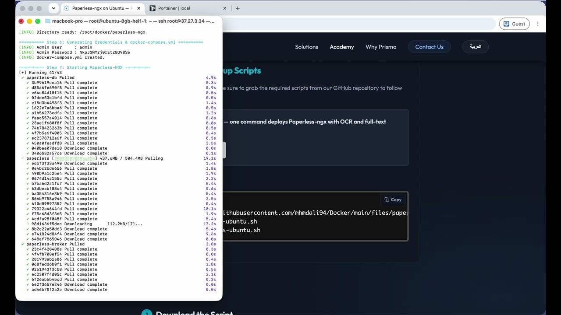Expand the browser tab search dropdown
The height and width of the screenshot is (315, 561).
tap(53, 8)
